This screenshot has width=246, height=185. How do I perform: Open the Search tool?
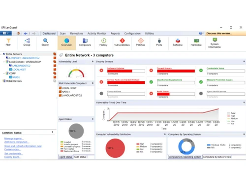pyautogui.click(x=45, y=42)
